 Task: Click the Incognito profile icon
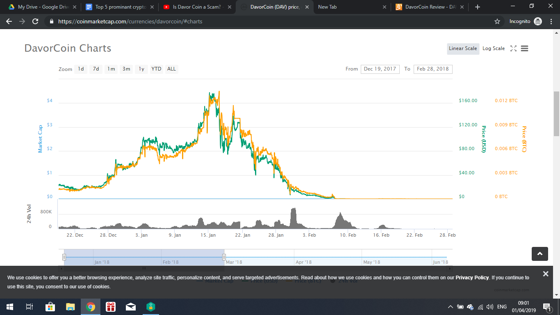tap(538, 21)
